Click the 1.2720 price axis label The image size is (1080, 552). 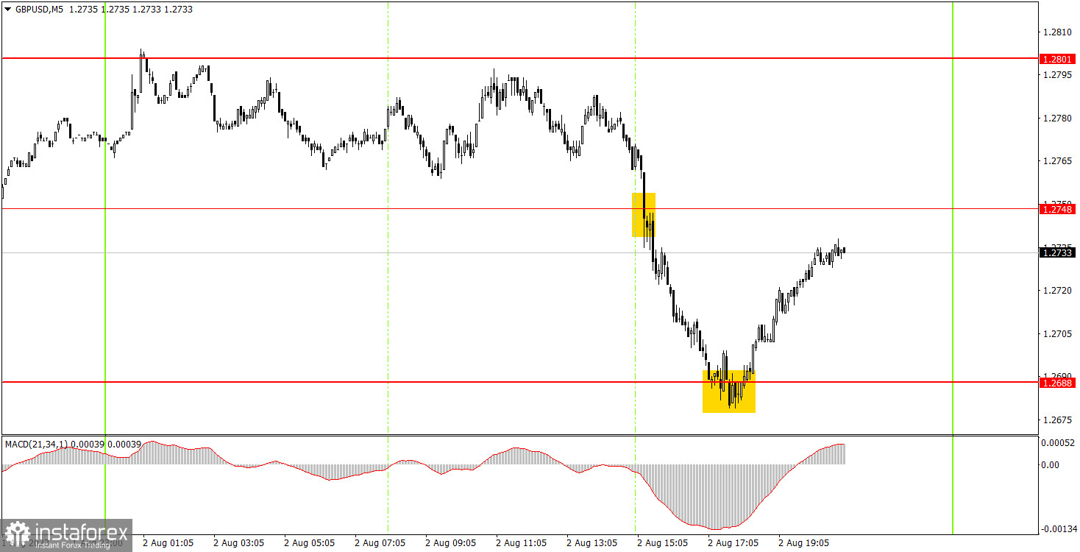click(1057, 291)
